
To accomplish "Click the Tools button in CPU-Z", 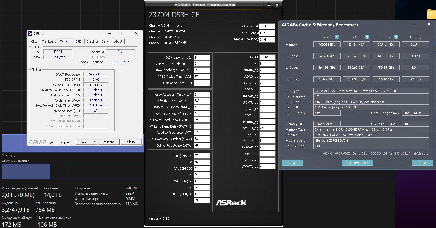I will tap(84, 142).
